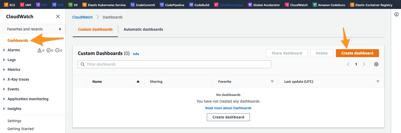Open the VPC service shortcut icon
Viewport: 401px width, 133px height.
[x=38, y=5]
